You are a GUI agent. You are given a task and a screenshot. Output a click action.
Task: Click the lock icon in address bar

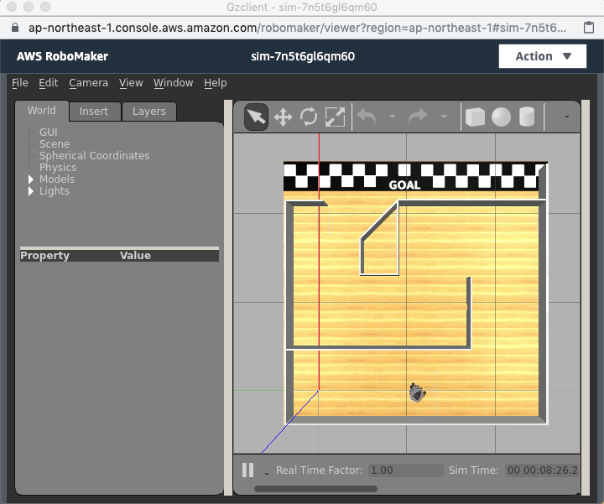[15, 28]
